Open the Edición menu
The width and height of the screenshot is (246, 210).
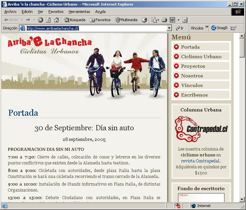click(27, 12)
